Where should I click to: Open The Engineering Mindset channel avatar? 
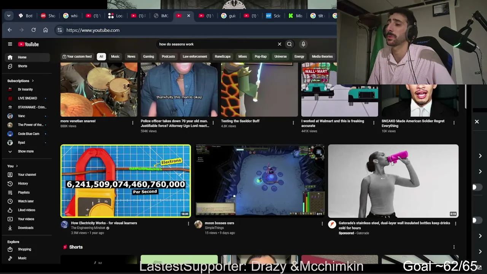point(65,224)
